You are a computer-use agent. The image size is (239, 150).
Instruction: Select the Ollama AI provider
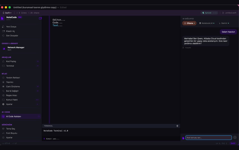(189, 23)
